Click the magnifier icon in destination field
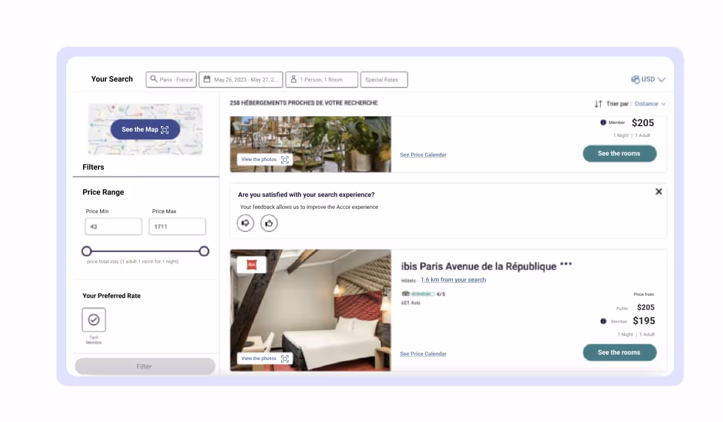 (153, 79)
